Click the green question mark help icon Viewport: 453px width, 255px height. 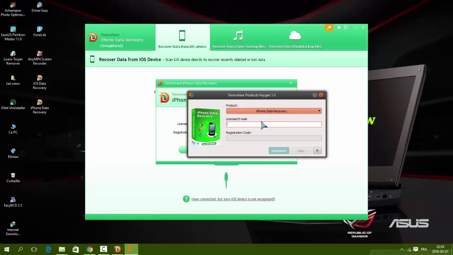186,199
